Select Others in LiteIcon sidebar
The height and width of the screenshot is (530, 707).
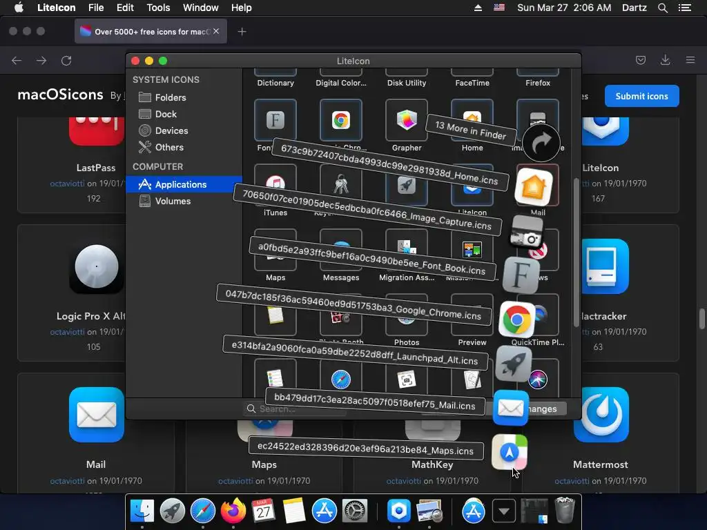click(x=160, y=148)
